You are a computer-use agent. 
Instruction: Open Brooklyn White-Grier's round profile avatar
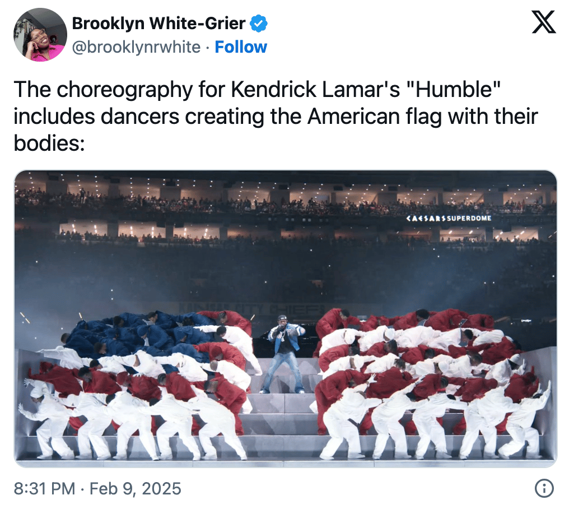click(x=40, y=35)
